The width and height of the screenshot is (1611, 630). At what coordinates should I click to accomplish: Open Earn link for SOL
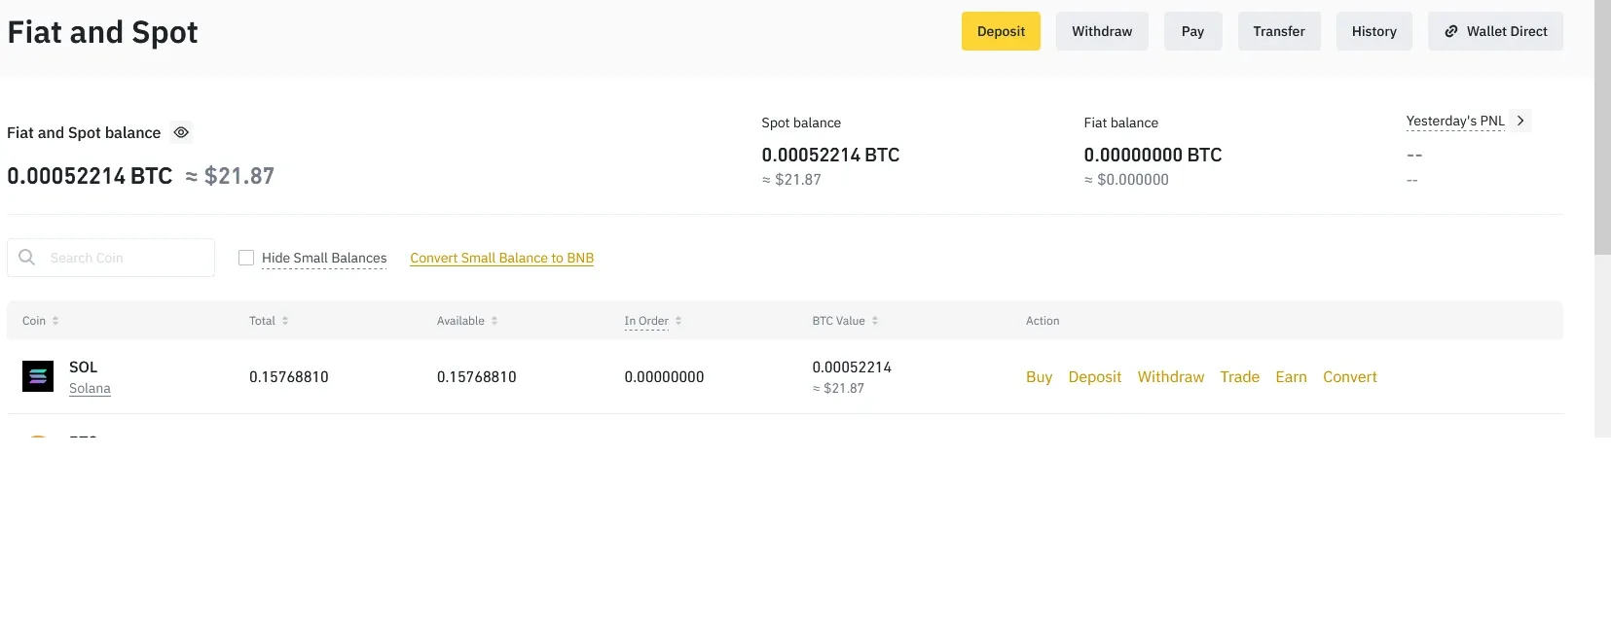(x=1291, y=376)
